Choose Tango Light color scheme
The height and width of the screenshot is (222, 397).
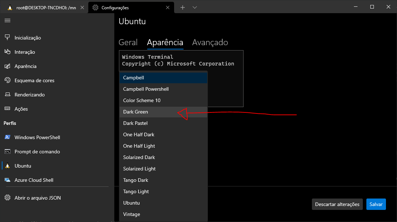click(163, 191)
